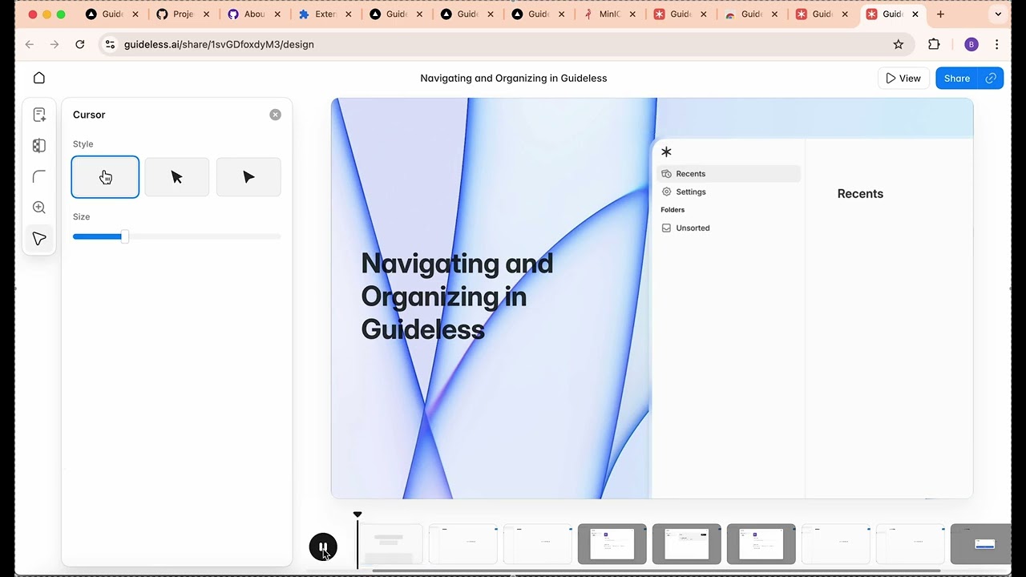Click the Share button
1026x577 pixels.
957,78
